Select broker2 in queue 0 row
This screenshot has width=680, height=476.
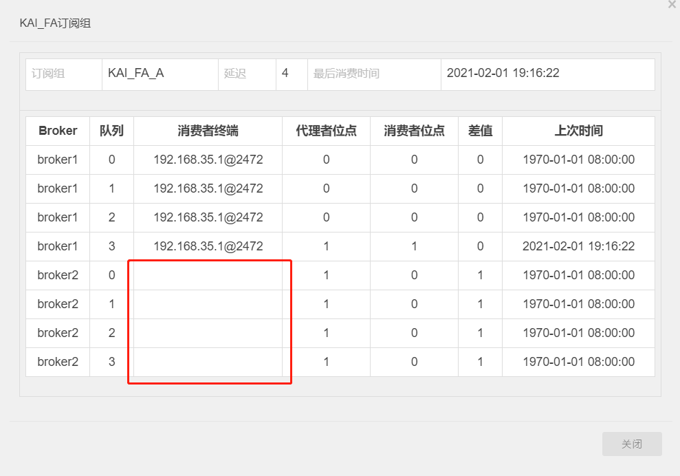click(58, 275)
